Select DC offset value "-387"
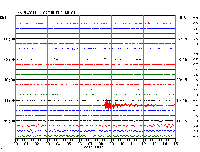200x152 pixels. click(195, 64)
